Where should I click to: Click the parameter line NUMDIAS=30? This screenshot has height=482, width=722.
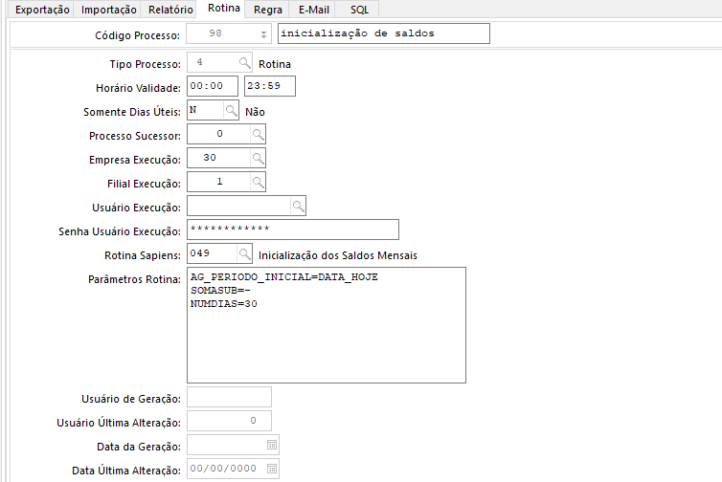click(x=224, y=303)
